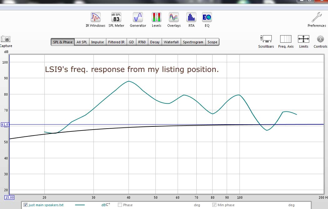Toggle the Min phase checkbox
328x209 pixels.
(214, 205)
